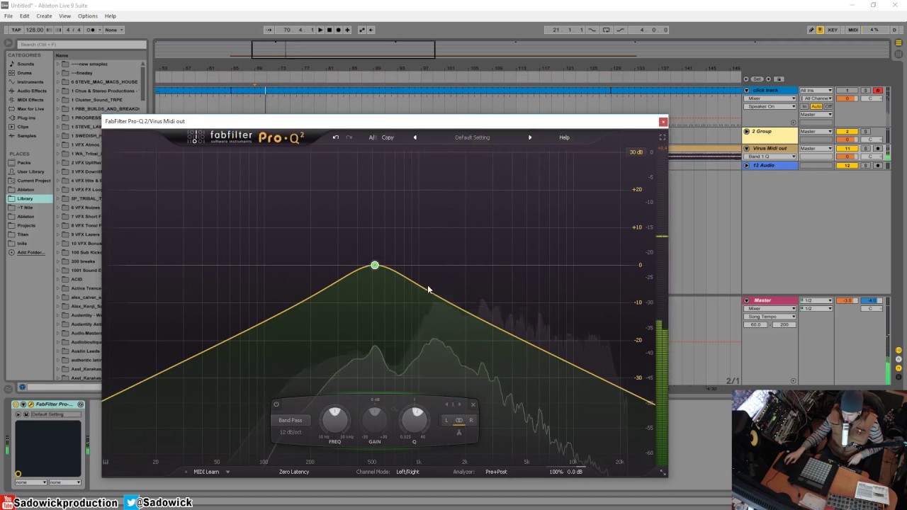Viewport: 907px width, 510px height.
Task: Click the browser search field
Action: pyautogui.click(x=81, y=44)
